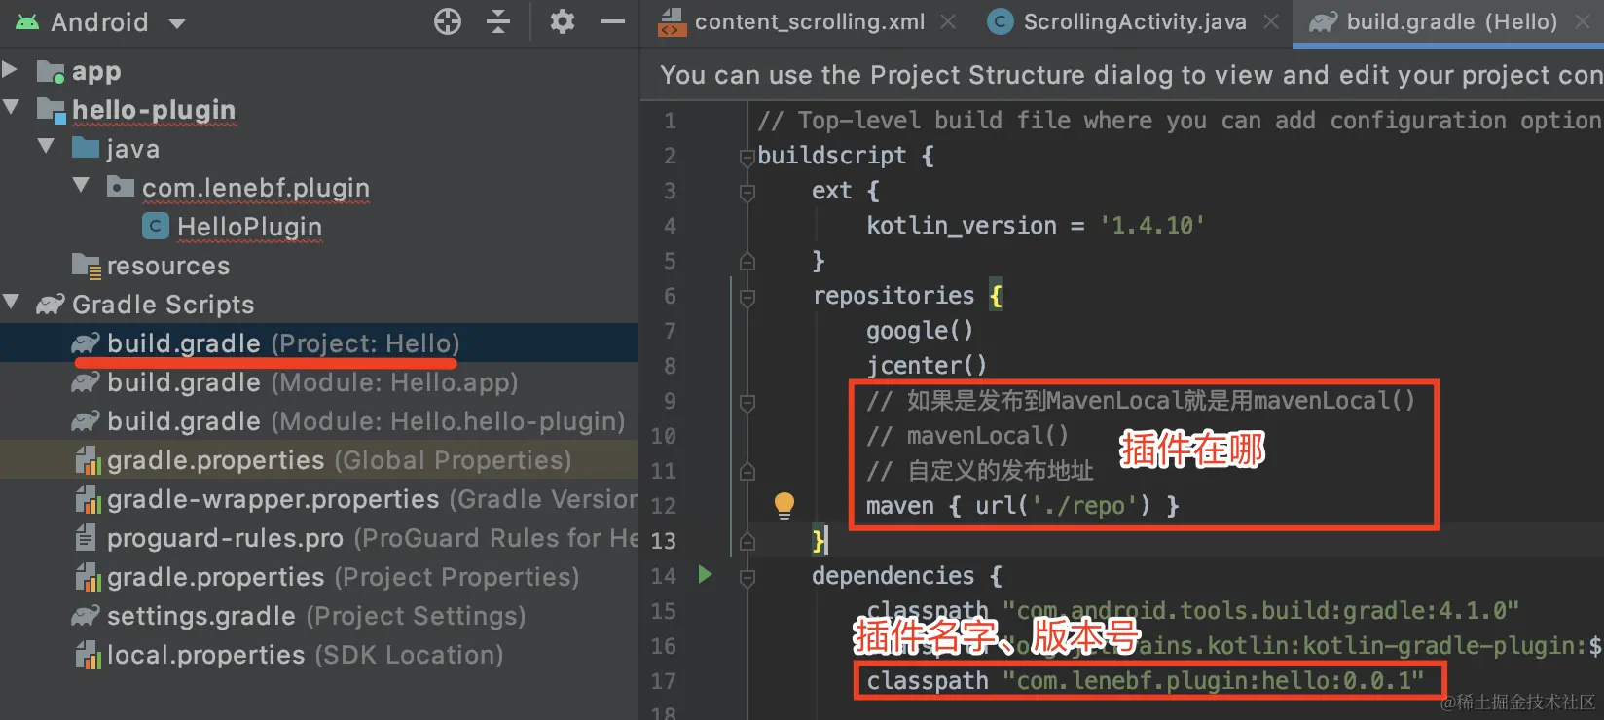Click the line number 13 gutter
1604x720 pixels.
pos(664,541)
